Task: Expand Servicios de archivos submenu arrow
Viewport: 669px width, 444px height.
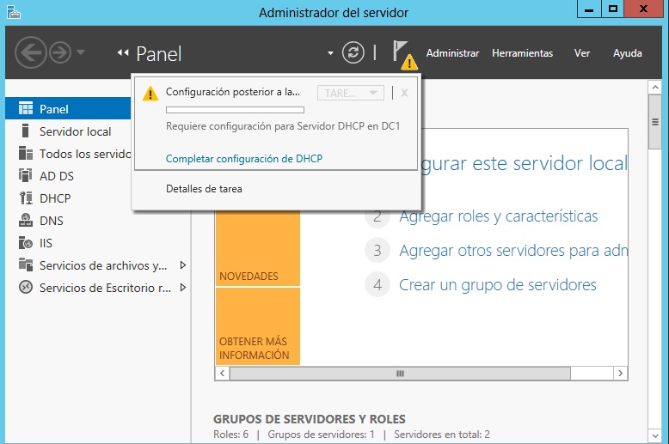Action: point(182,265)
